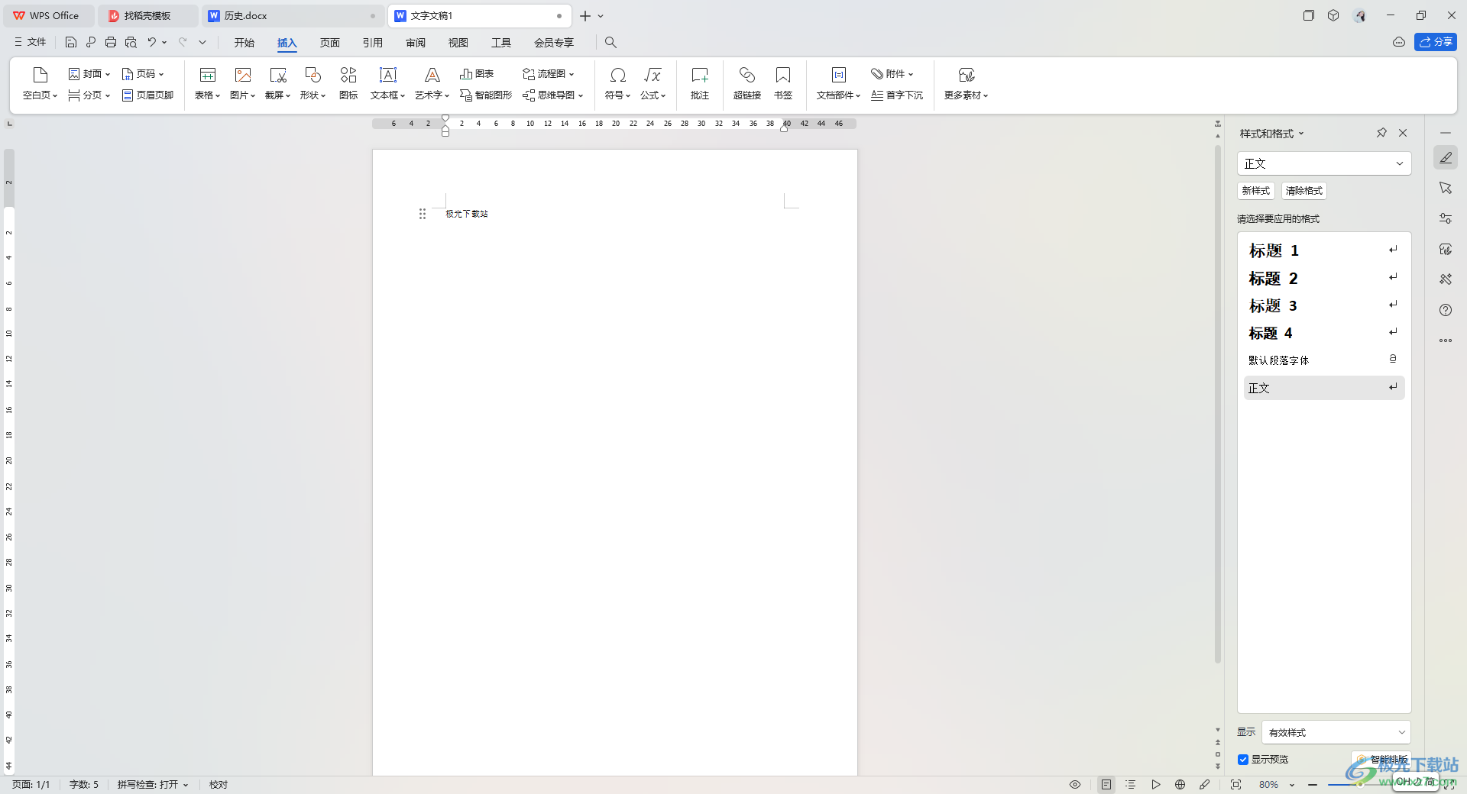Click 校对 proofread in status bar
The image size is (1467, 794).
219,785
